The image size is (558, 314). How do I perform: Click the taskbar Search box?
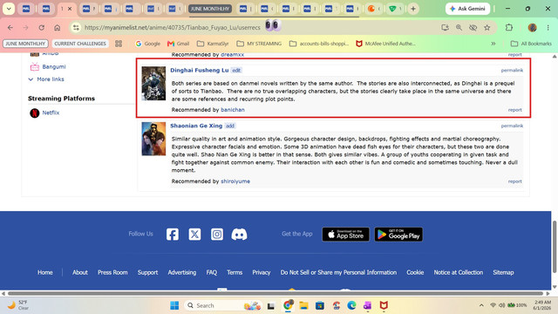[222, 305]
